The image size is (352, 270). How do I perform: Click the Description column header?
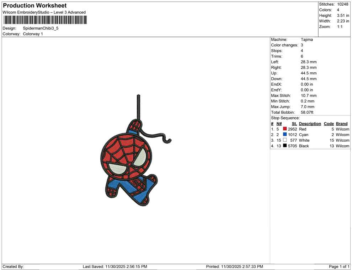tap(310, 123)
